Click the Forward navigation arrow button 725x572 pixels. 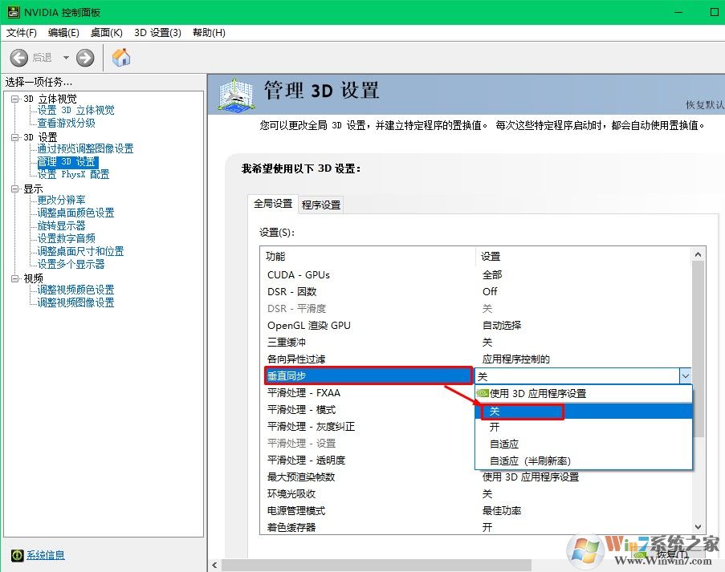(x=85, y=58)
